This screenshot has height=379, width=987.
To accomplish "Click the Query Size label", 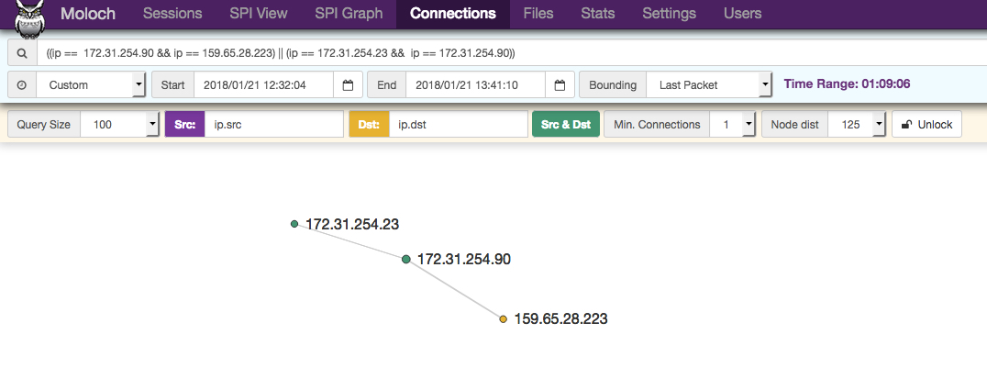I will [44, 125].
